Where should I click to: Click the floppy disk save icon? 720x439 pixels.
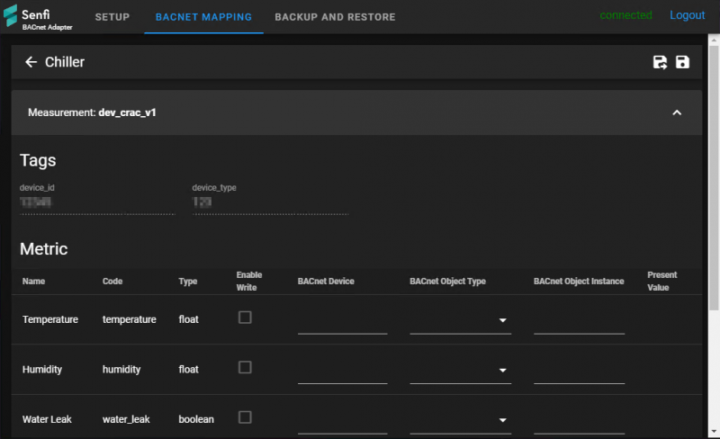click(682, 62)
